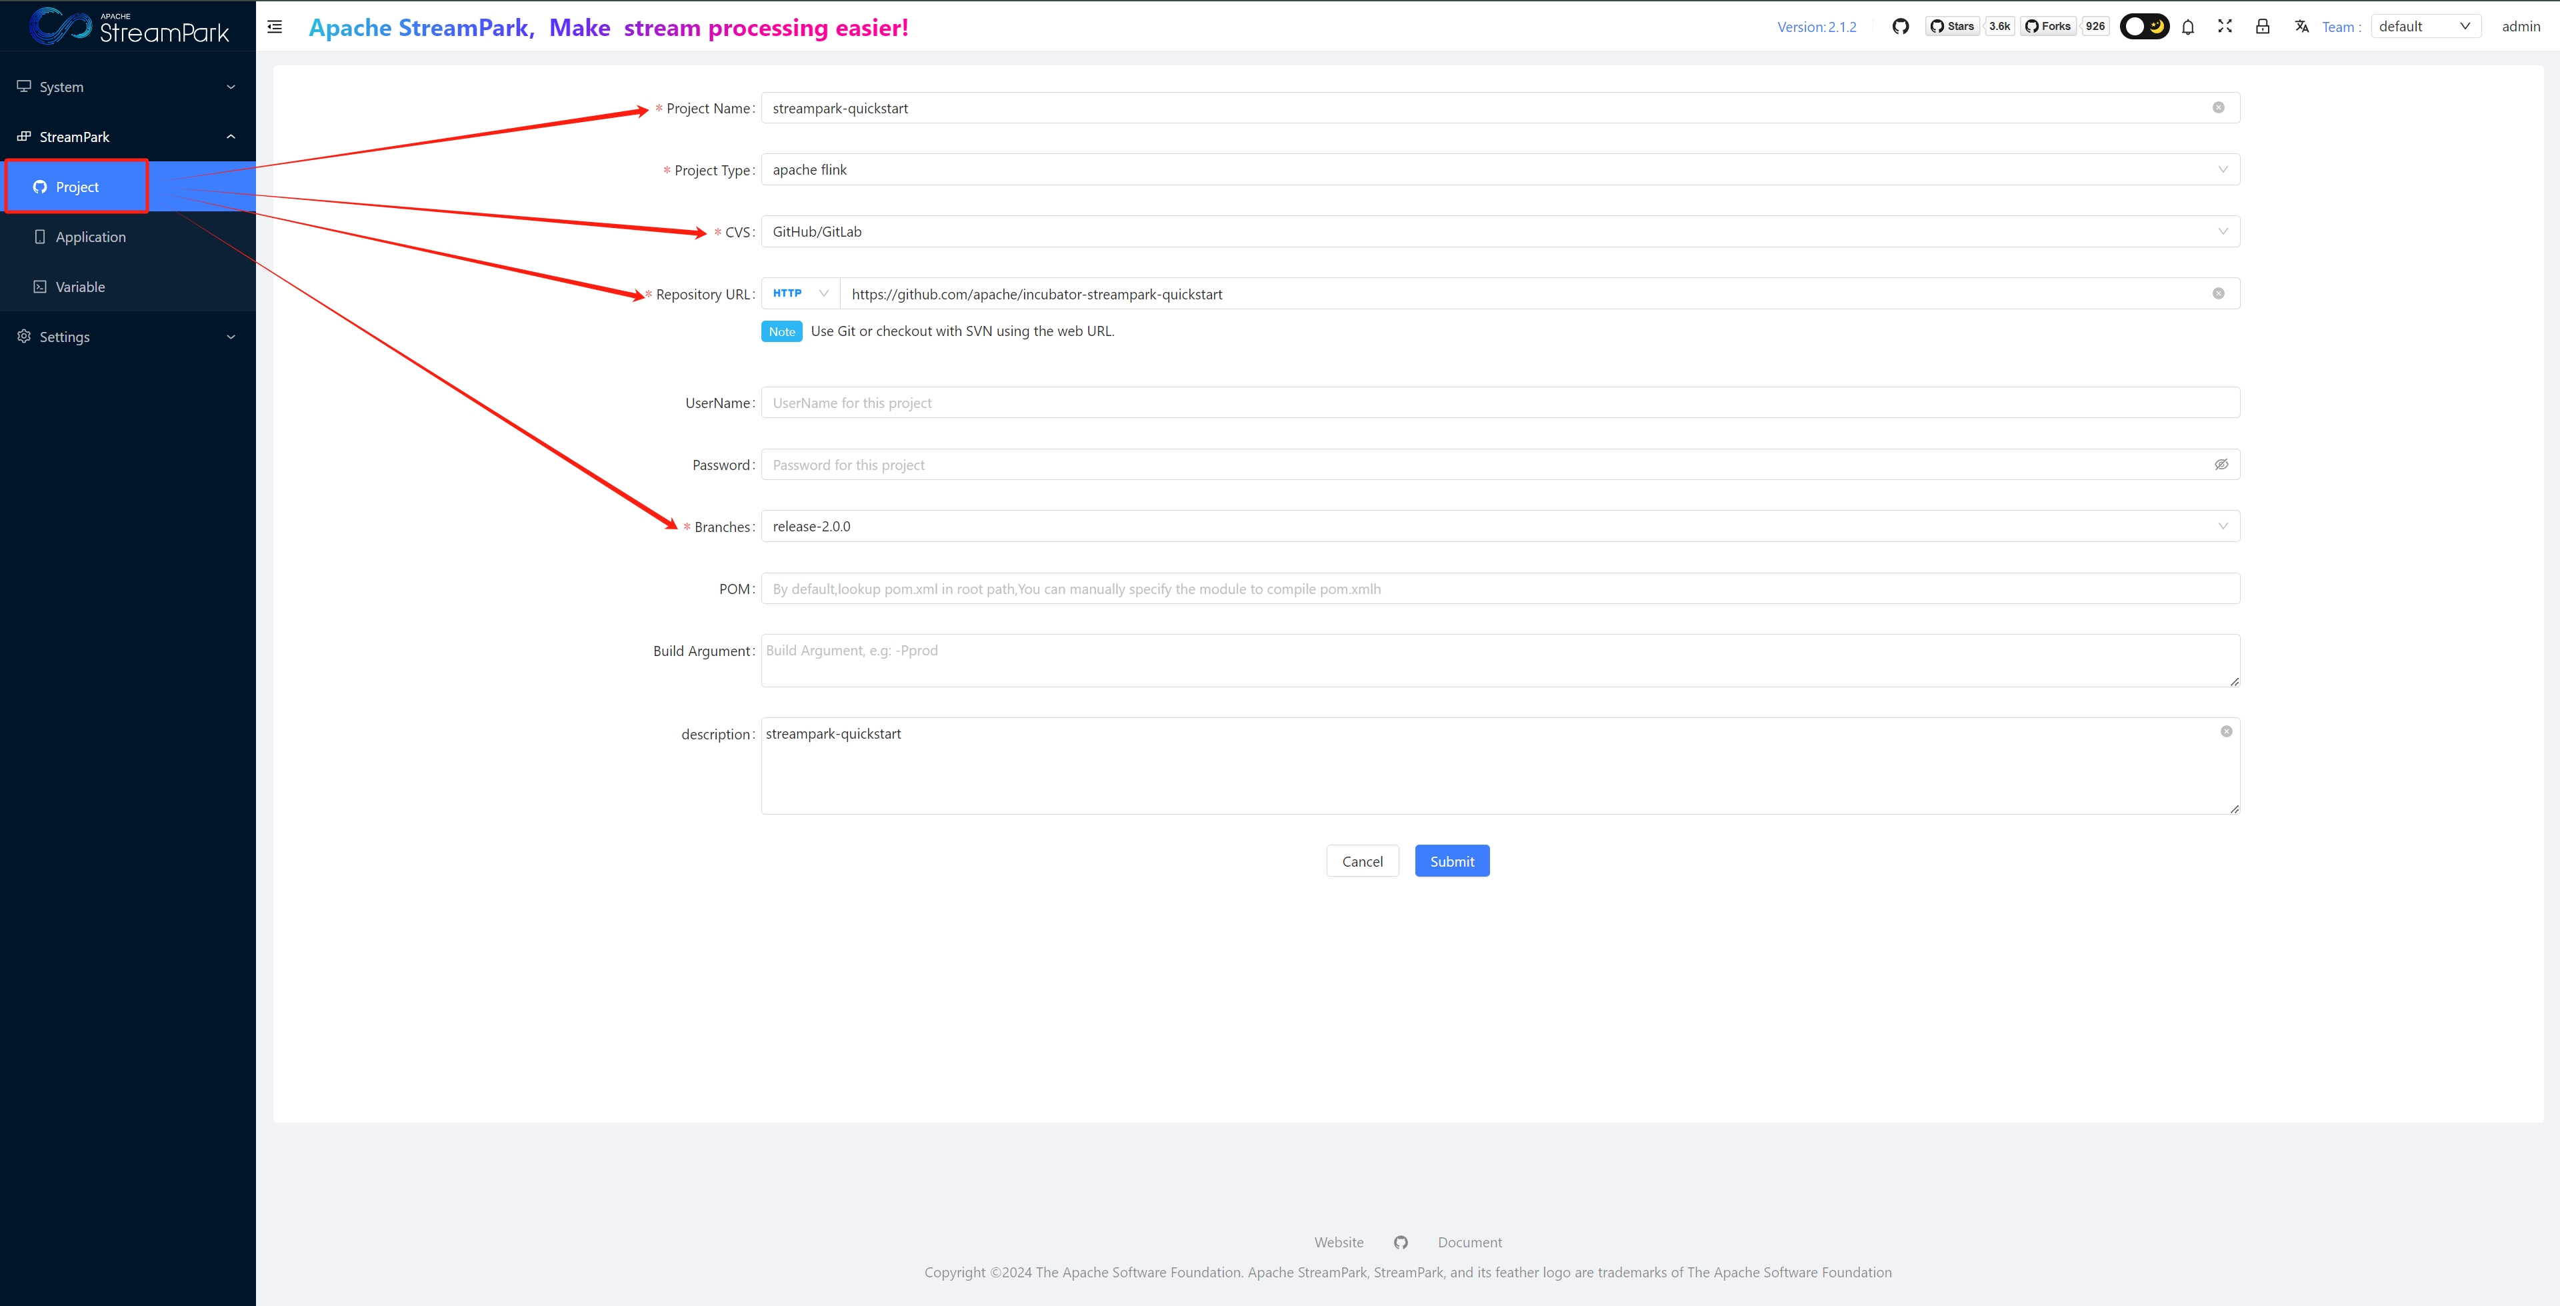Click the Submit button

coord(1452,862)
